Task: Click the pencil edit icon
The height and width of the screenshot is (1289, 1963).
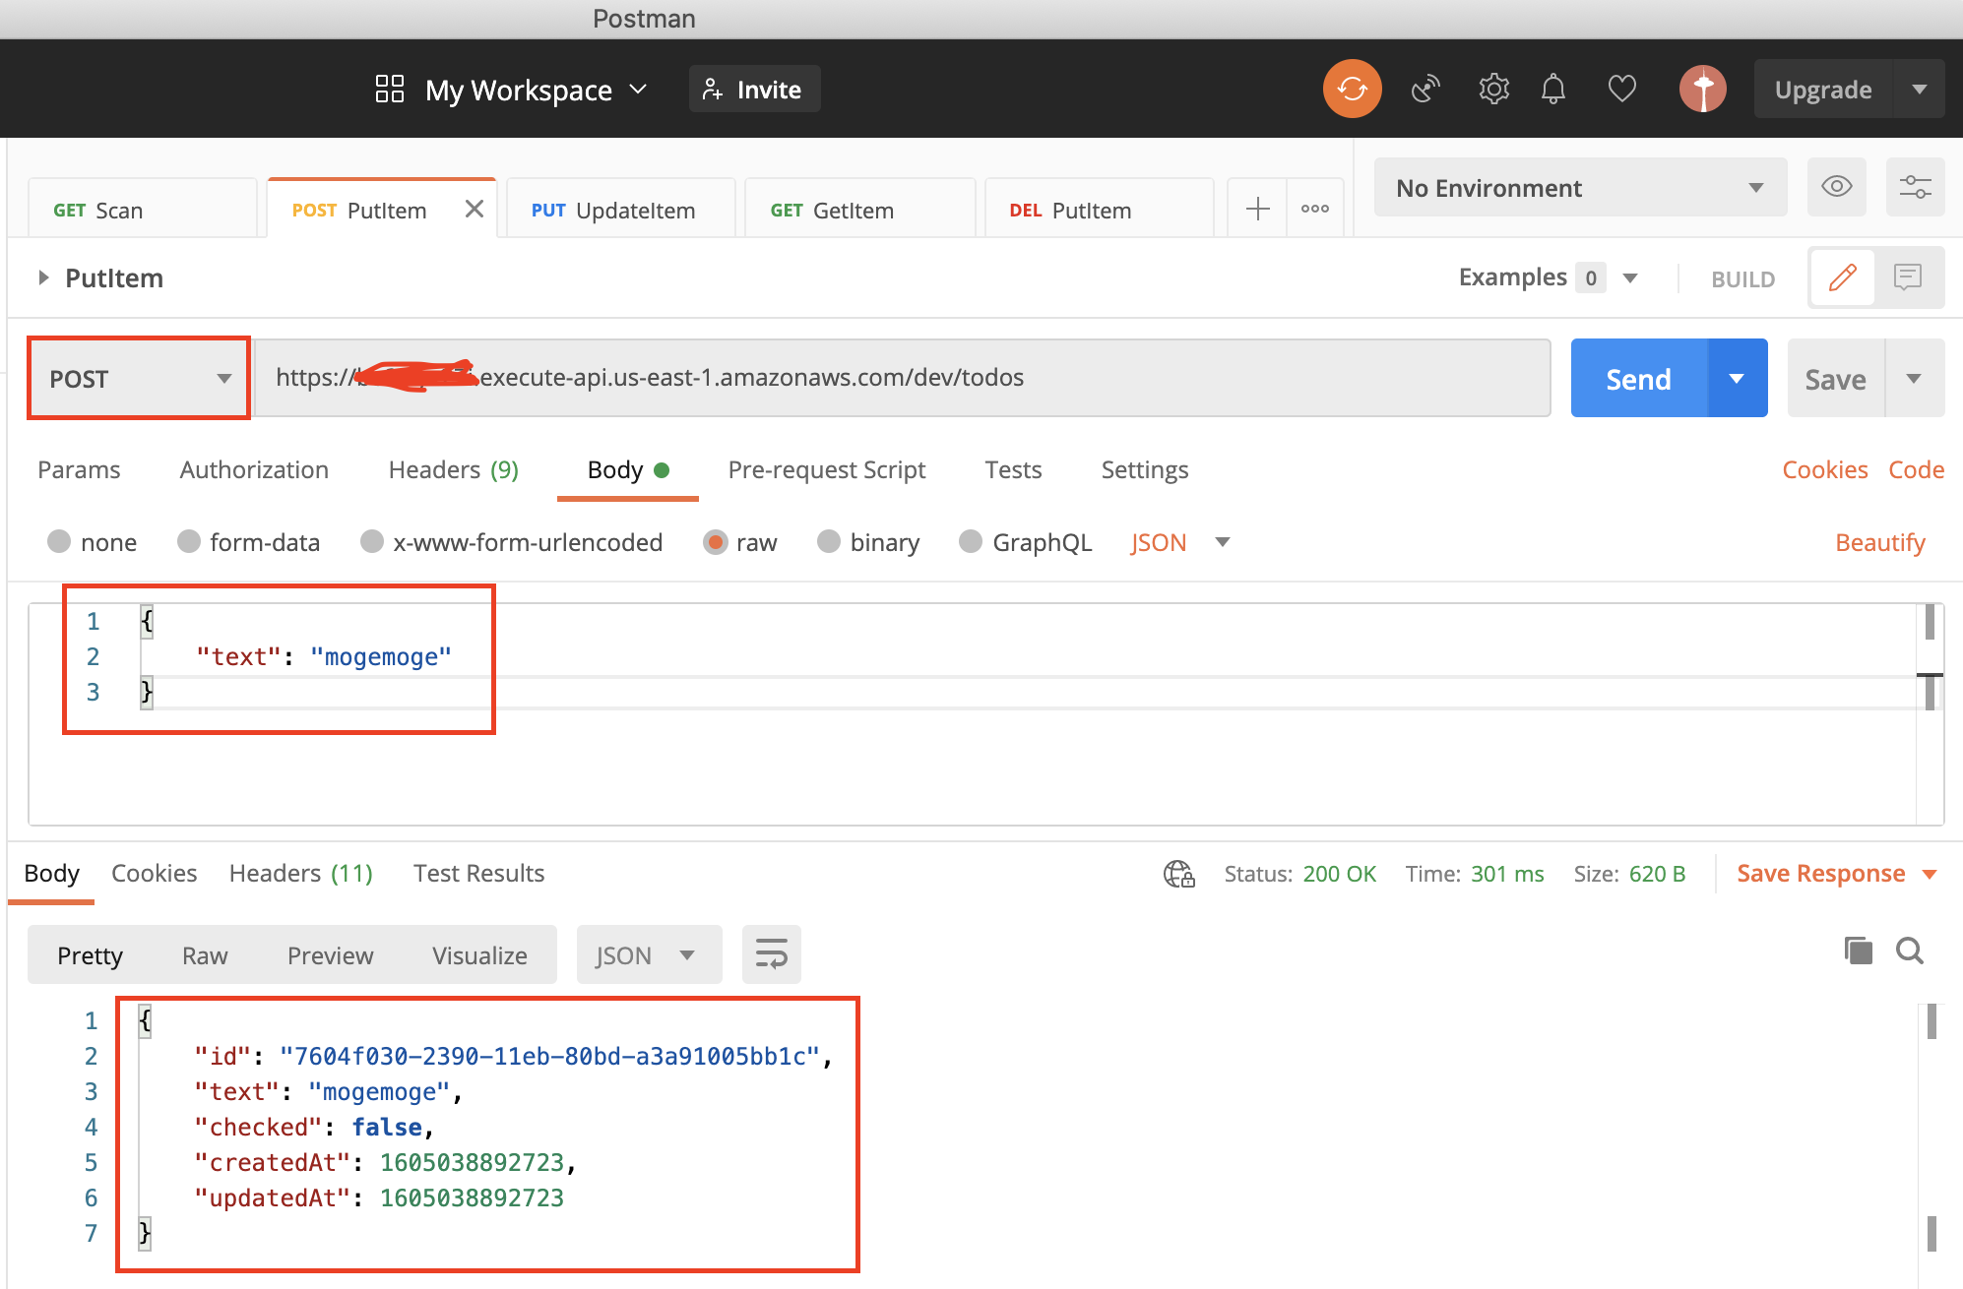Action: (1842, 278)
